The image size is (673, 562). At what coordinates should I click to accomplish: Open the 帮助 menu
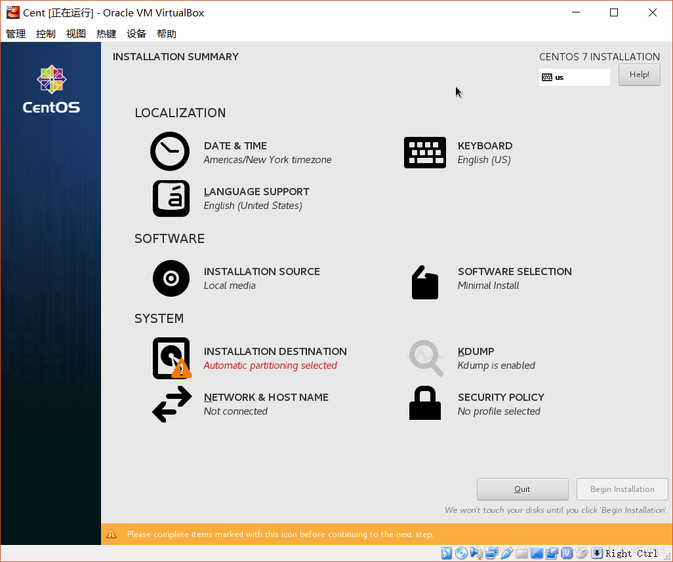[167, 34]
